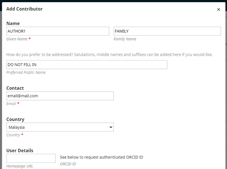227x169 pixels.
Task: Click the 'Email' field label
Action: [x=11, y=104]
